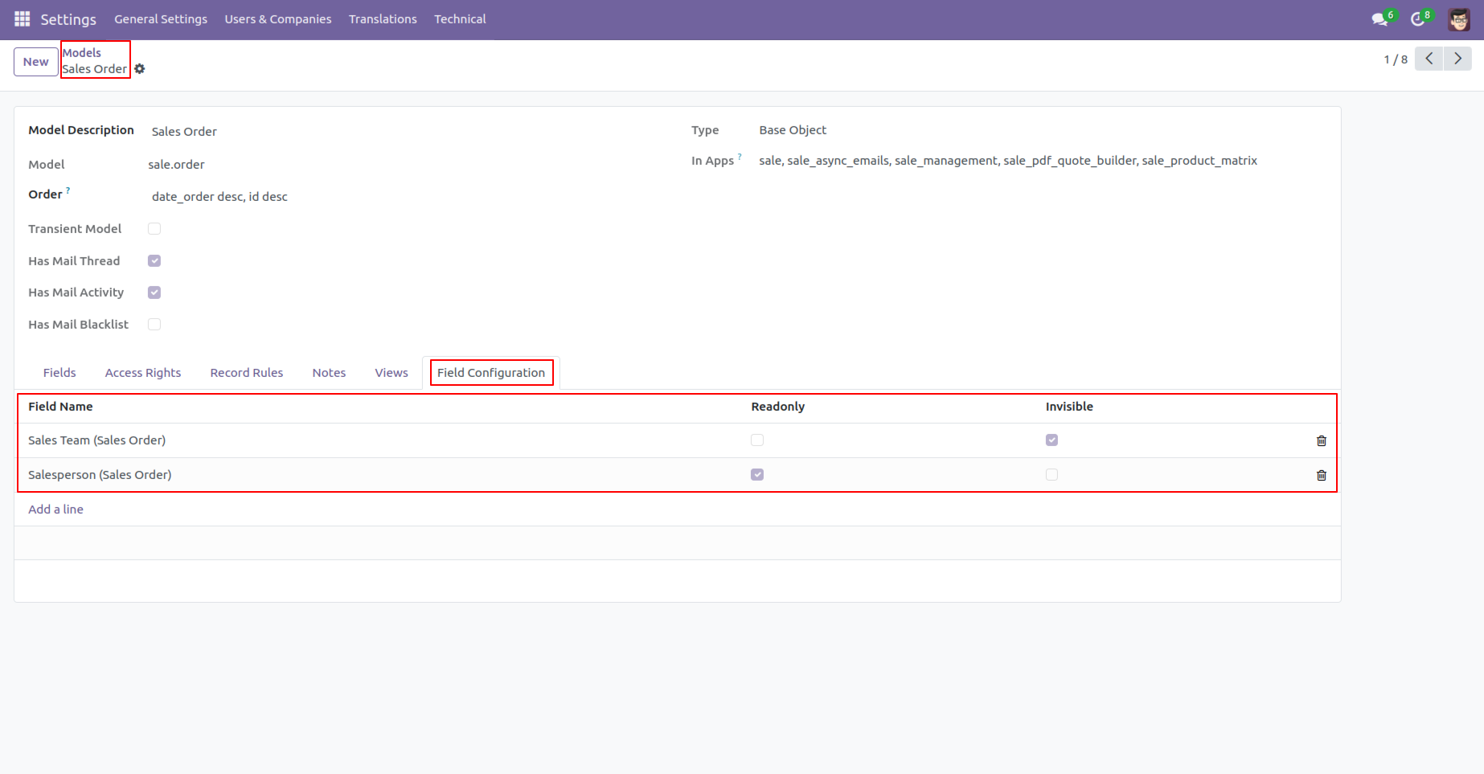The width and height of the screenshot is (1484, 774).
Task: Uncheck Readonly for Salesperson field
Action: 756,474
